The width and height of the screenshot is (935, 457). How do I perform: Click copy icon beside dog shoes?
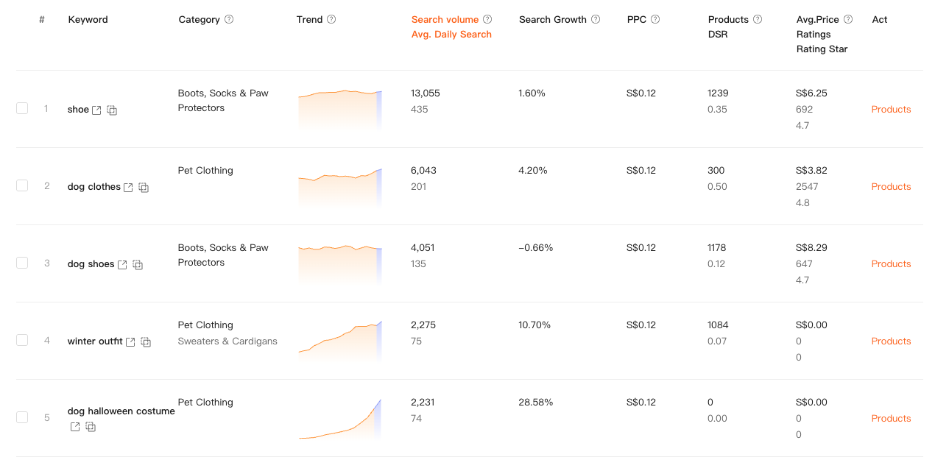point(138,264)
